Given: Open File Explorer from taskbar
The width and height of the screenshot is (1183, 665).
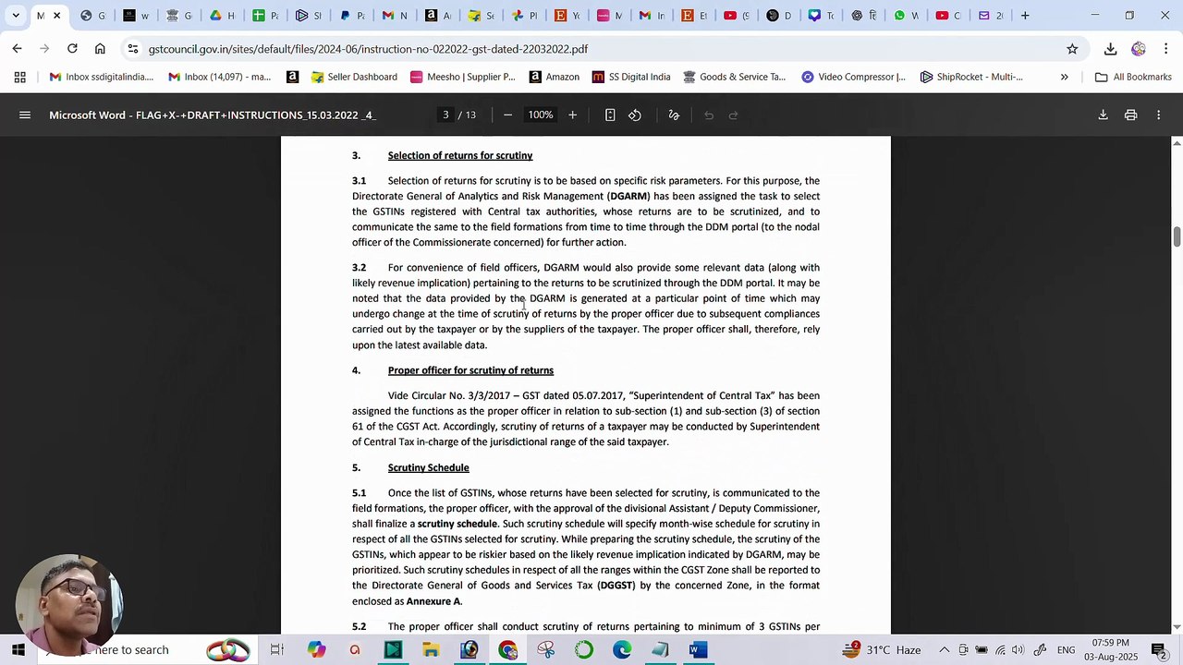Looking at the screenshot, I should point(431,650).
